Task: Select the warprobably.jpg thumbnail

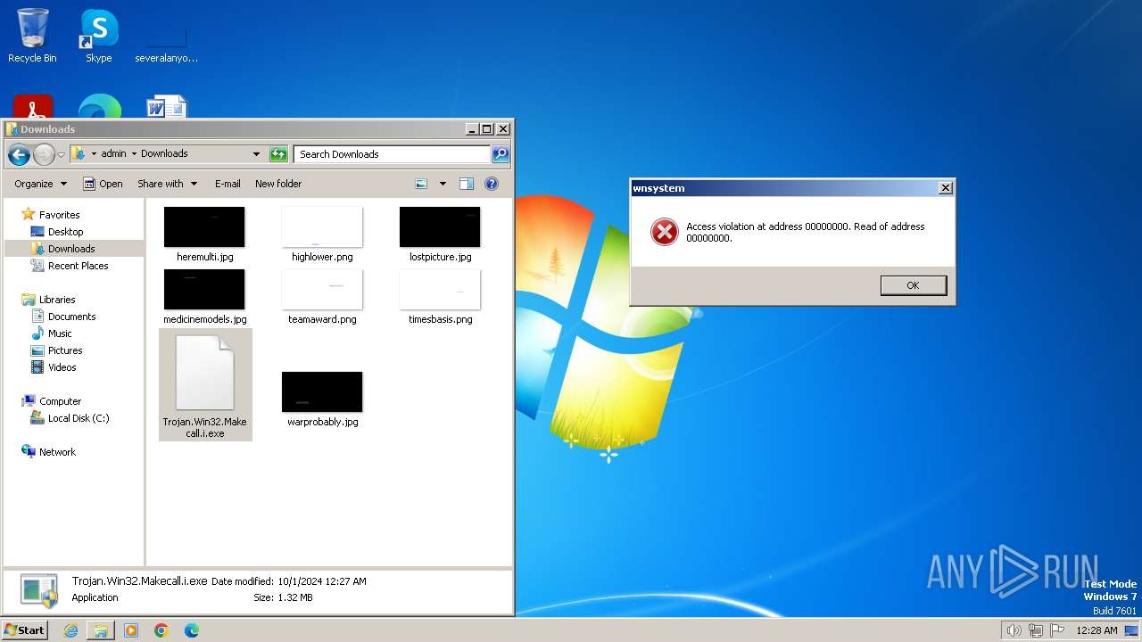Action: [322, 391]
